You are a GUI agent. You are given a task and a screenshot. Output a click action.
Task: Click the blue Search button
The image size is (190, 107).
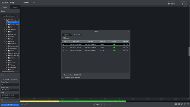coord(10,105)
